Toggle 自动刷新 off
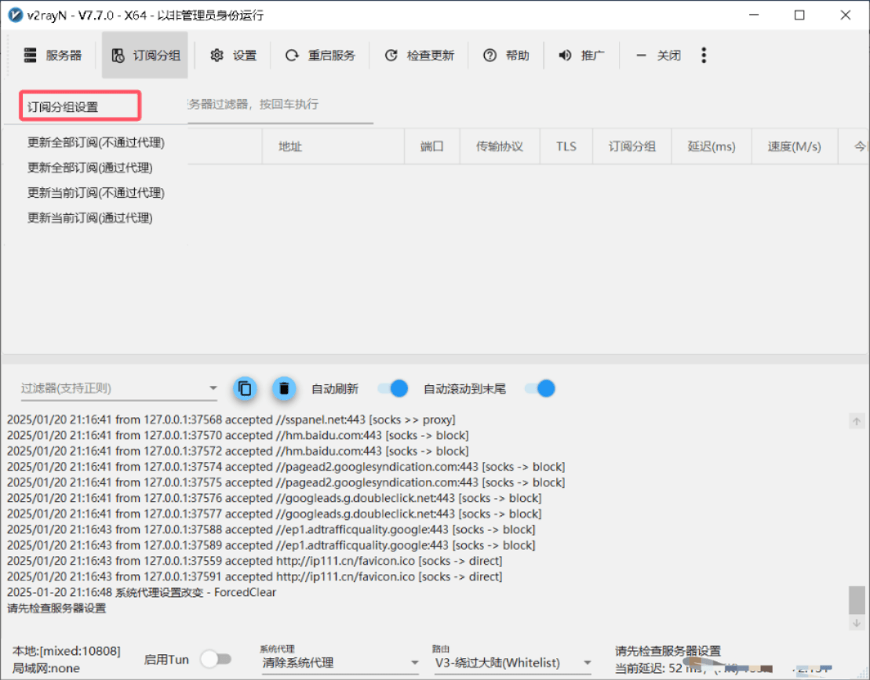Image resolution: width=870 pixels, height=680 pixels. (x=392, y=387)
